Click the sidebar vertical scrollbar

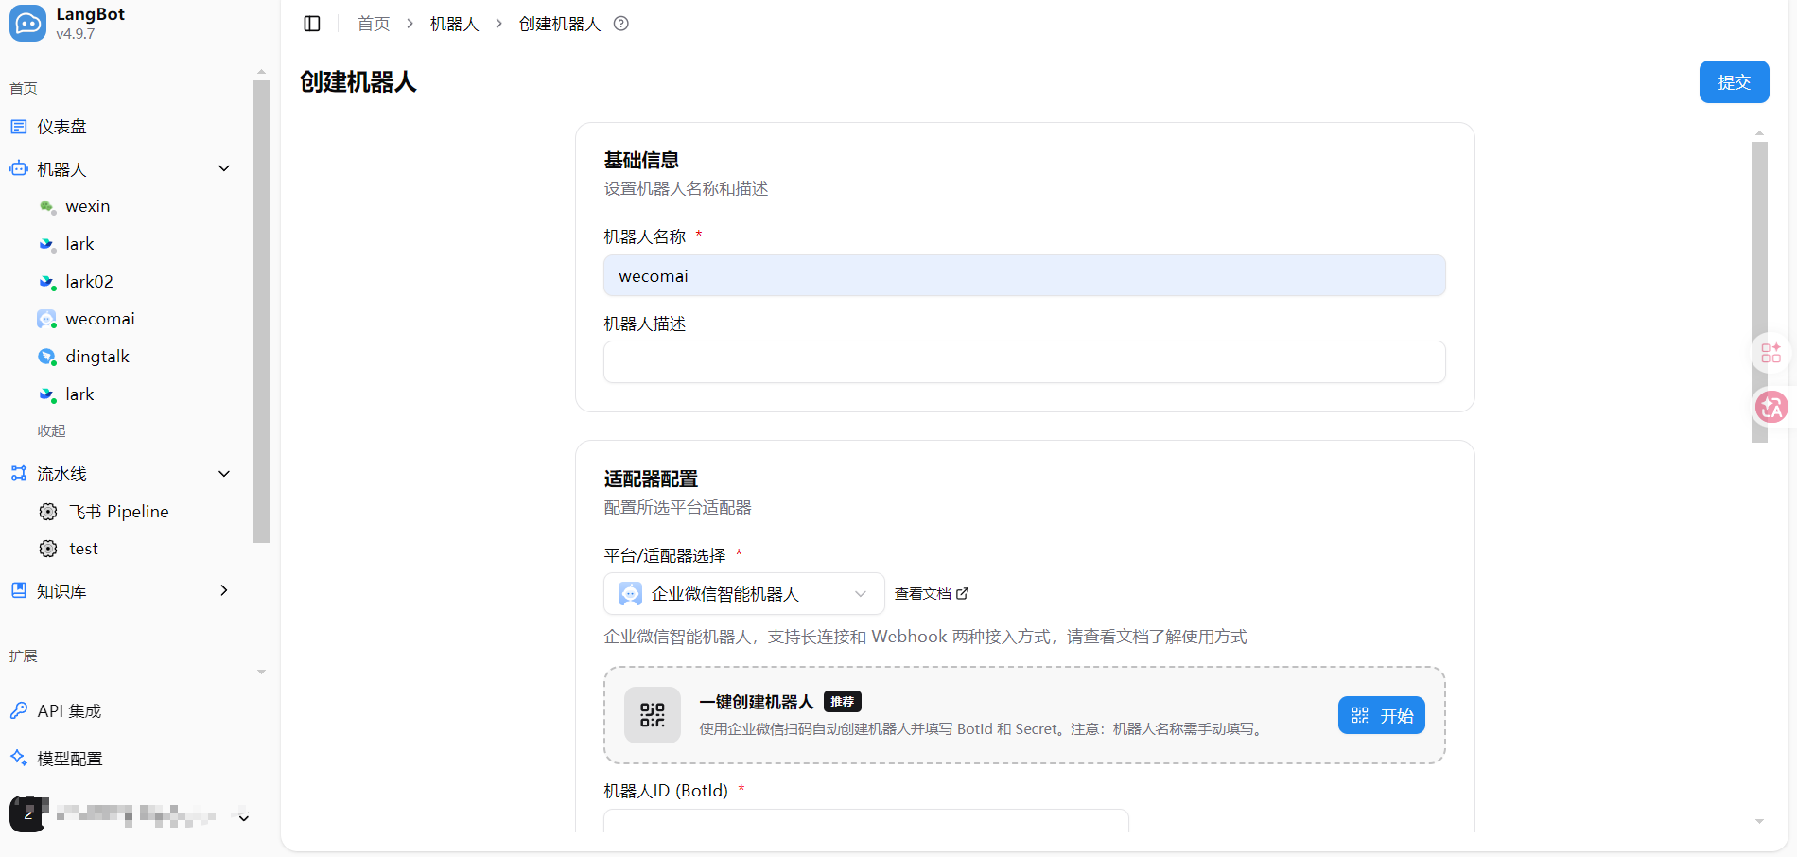click(261, 312)
